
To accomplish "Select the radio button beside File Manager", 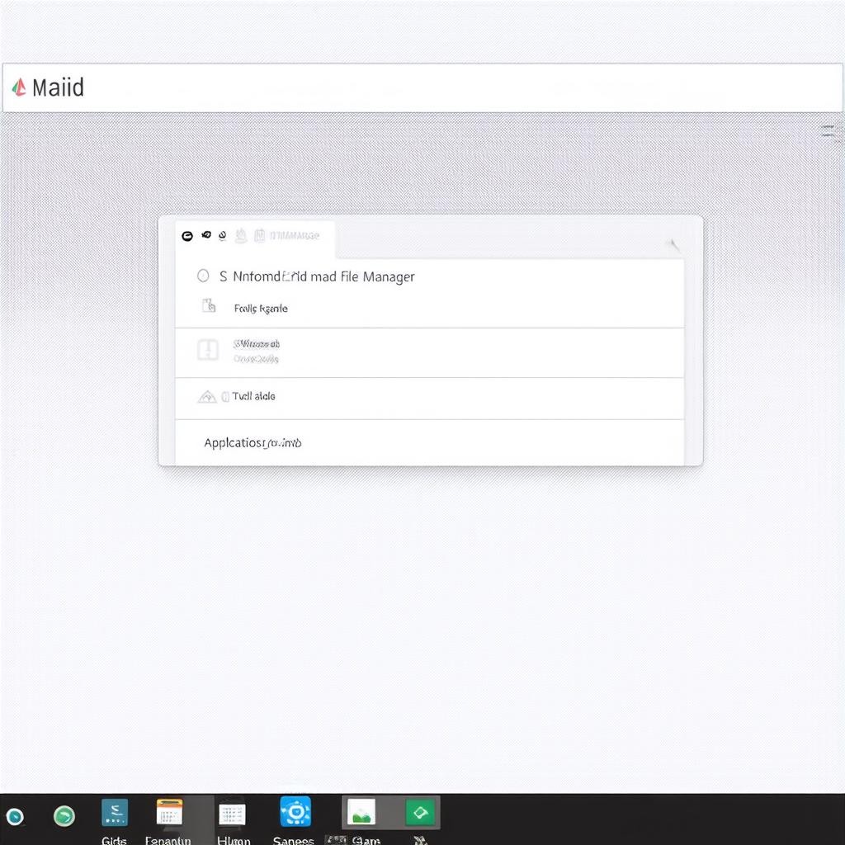I will [x=203, y=276].
